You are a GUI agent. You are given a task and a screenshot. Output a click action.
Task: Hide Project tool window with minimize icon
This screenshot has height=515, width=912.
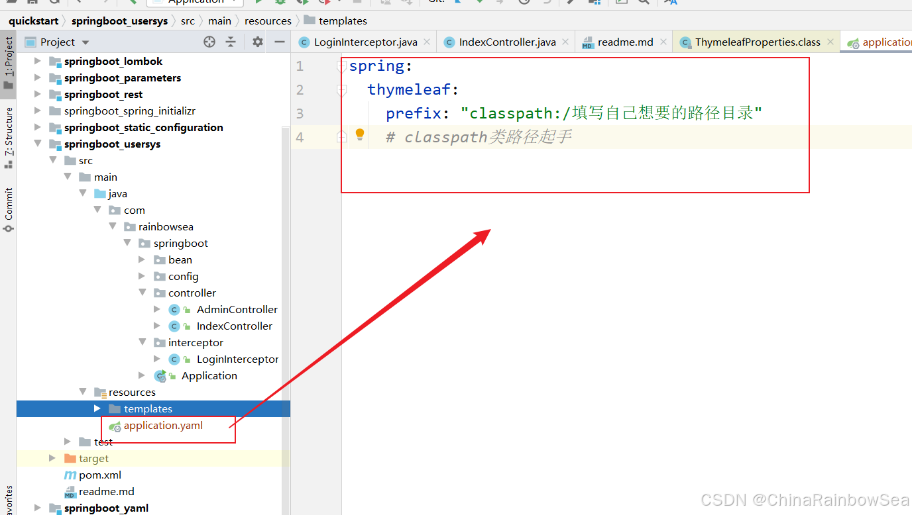tap(279, 42)
